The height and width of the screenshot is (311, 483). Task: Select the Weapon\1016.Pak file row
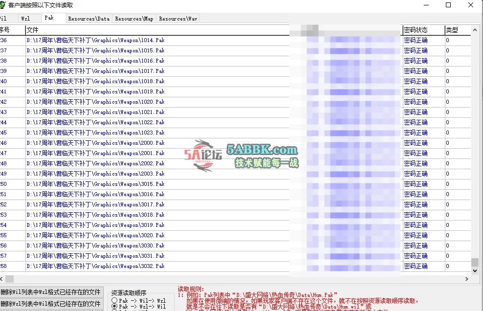[95, 61]
